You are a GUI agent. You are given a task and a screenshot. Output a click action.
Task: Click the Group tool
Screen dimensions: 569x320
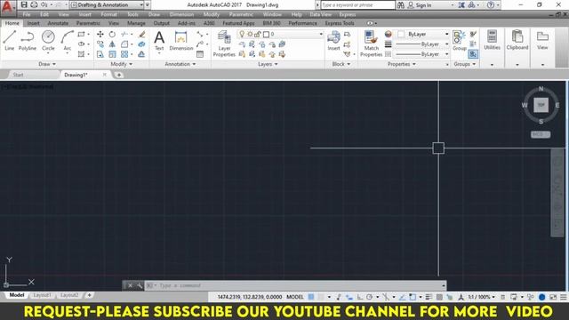[x=460, y=41]
